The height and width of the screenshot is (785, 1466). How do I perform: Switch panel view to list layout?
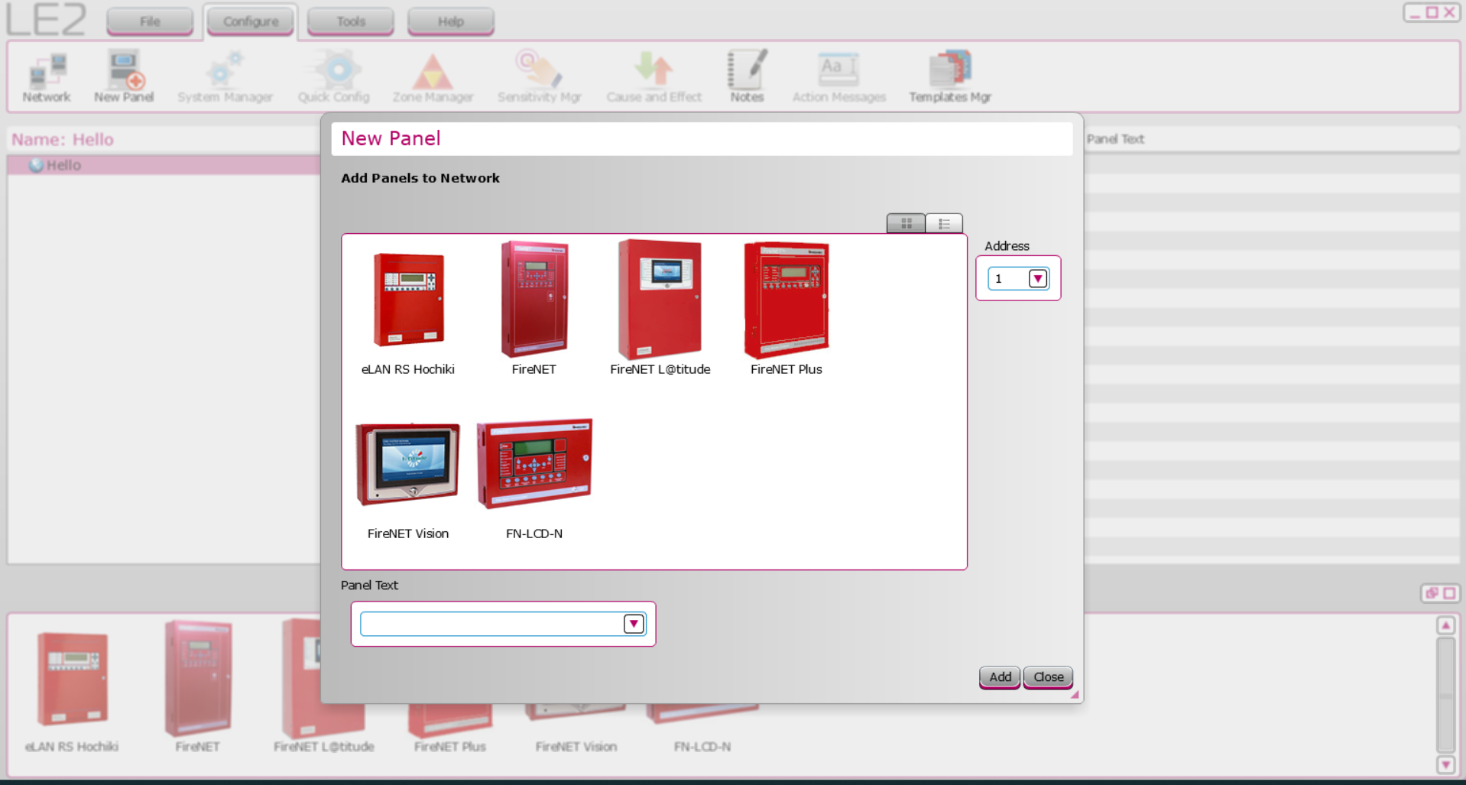[944, 223]
